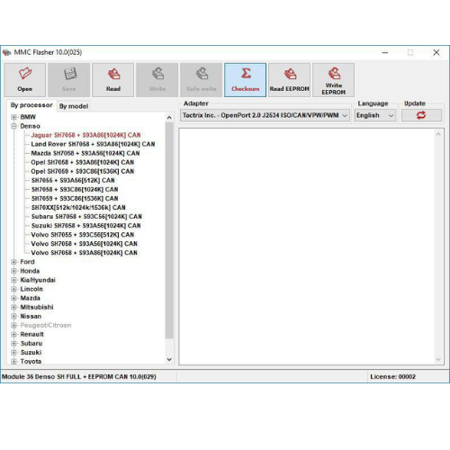
Task: Click the Write toolbar button
Action: pos(157,80)
